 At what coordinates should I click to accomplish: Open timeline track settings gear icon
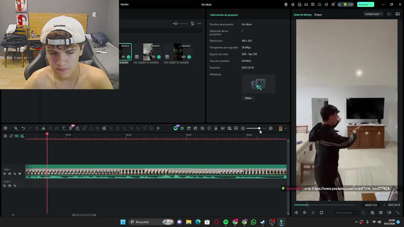tap(5, 136)
